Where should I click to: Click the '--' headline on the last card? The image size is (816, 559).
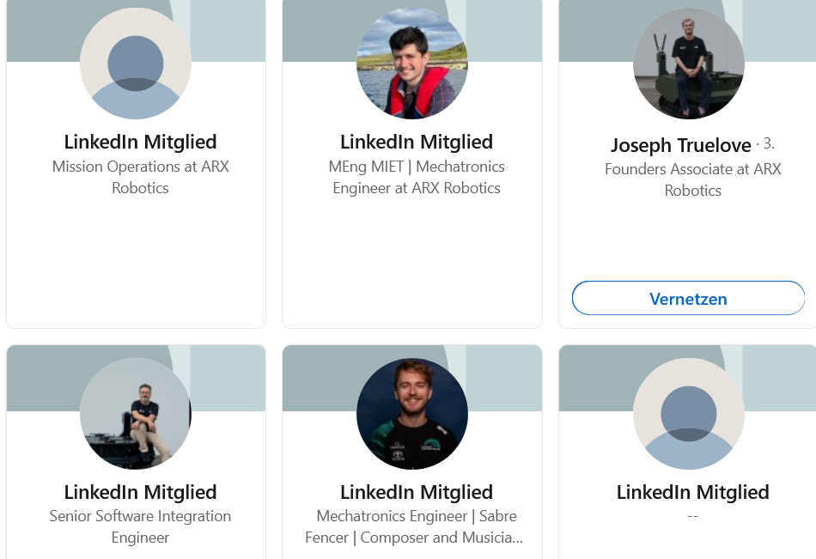pyautogui.click(x=693, y=516)
